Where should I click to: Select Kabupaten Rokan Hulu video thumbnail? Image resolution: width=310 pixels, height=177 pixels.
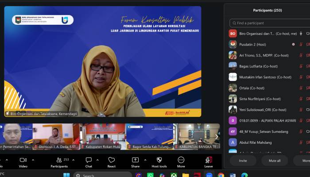click(103, 136)
